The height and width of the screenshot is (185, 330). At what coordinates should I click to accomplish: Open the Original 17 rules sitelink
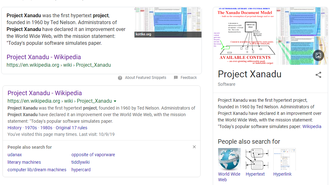click(71, 128)
